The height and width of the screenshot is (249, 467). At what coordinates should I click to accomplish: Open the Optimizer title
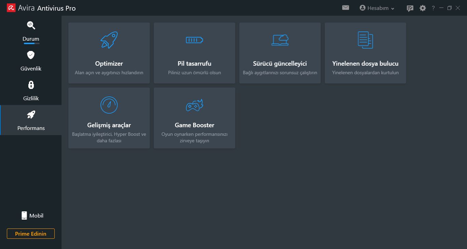[109, 64]
